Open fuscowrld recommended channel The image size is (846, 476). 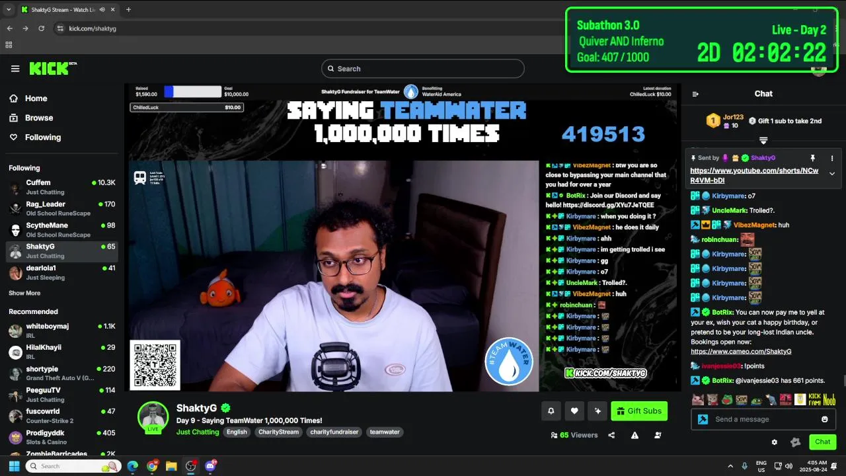tap(61, 416)
